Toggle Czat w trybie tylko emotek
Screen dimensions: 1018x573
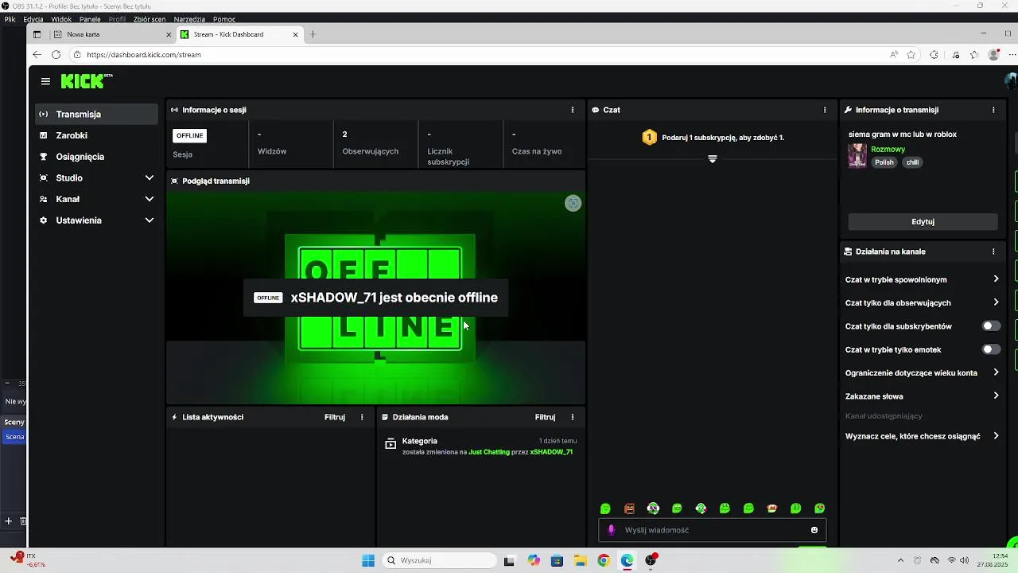point(991,349)
